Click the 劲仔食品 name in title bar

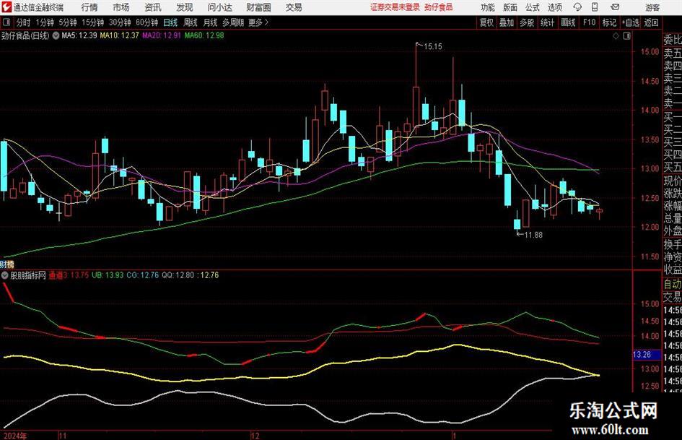[439, 7]
